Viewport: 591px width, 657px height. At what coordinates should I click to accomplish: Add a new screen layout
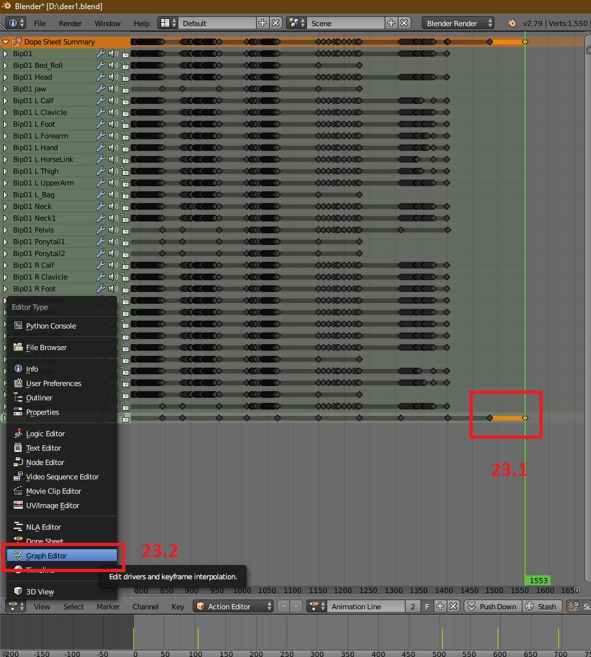click(x=263, y=23)
